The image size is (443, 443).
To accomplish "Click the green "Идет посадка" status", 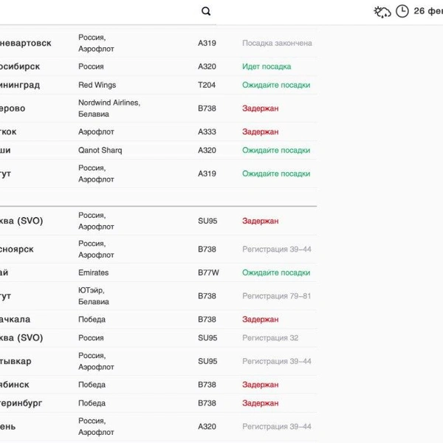I will point(267,66).
